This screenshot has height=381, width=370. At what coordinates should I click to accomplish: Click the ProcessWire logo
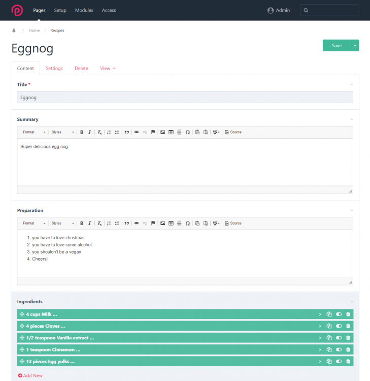point(17,10)
